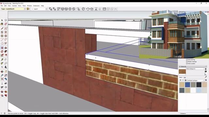Click the materials Back arrow icon
The image size is (209, 117).
tap(181, 80)
